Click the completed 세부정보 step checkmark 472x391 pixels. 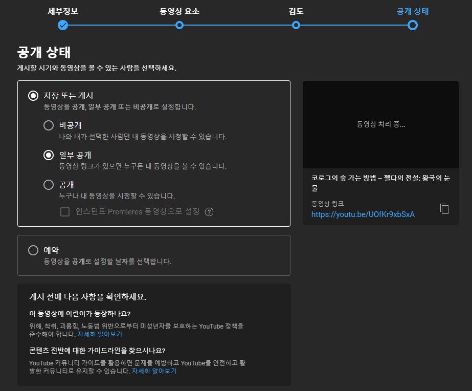[63, 25]
